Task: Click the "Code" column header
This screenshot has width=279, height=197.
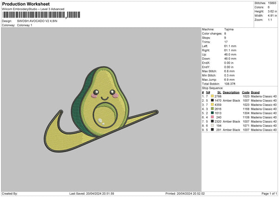Action: point(246,92)
